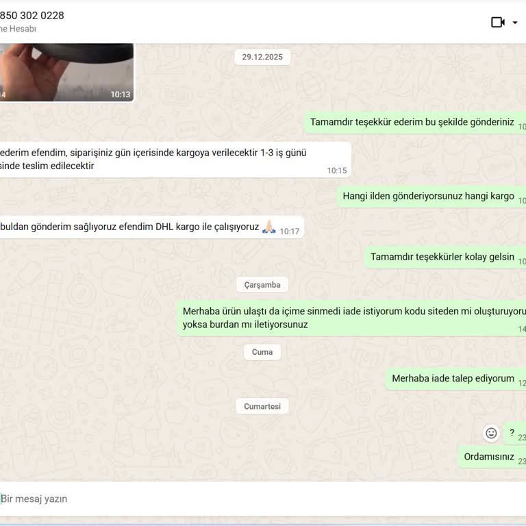Open the video thumbnail sent at 10:13

point(66,72)
